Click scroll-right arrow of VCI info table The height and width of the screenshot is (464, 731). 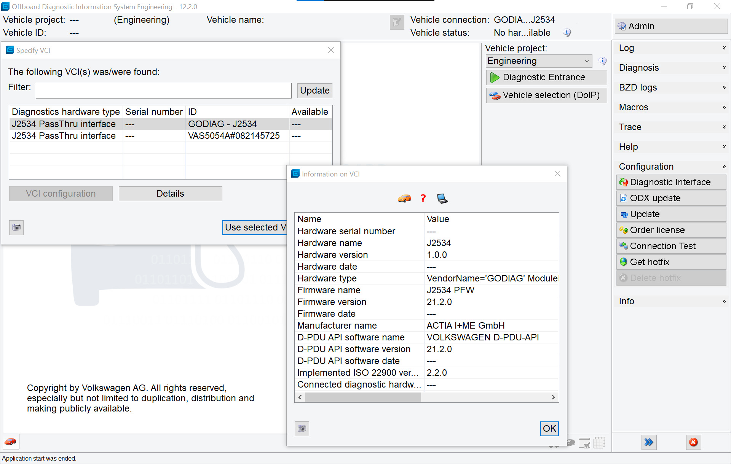(x=553, y=397)
